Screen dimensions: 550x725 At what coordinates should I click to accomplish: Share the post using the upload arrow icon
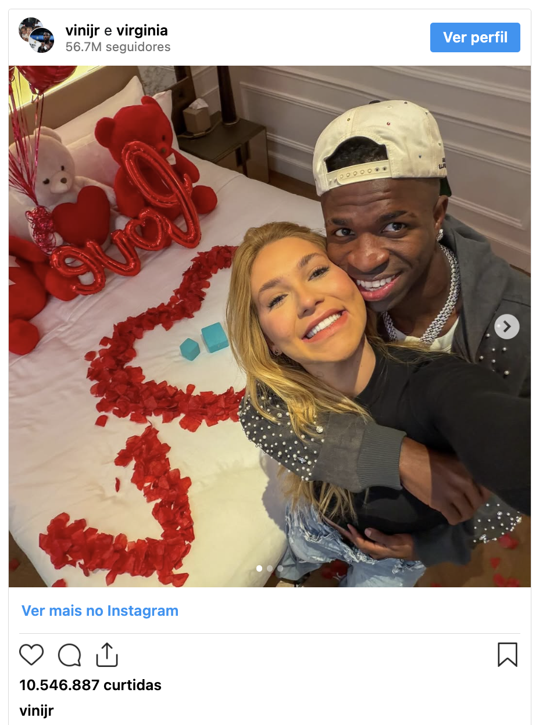[x=107, y=654]
